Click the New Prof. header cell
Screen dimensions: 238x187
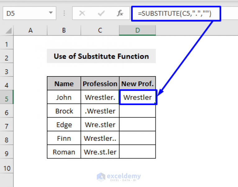tap(137, 83)
